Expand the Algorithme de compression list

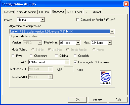(x=112, y=31)
